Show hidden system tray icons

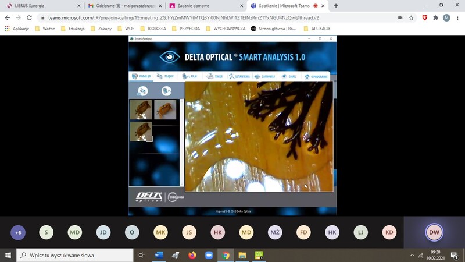click(x=412, y=255)
